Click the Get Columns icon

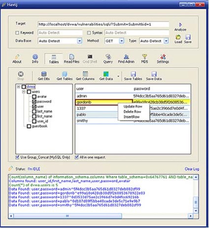(x=85, y=74)
